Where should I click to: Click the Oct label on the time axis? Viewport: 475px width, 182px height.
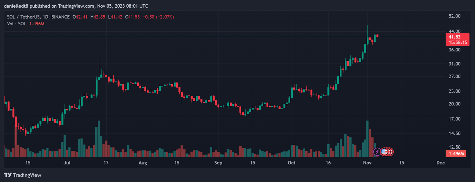point(292,163)
